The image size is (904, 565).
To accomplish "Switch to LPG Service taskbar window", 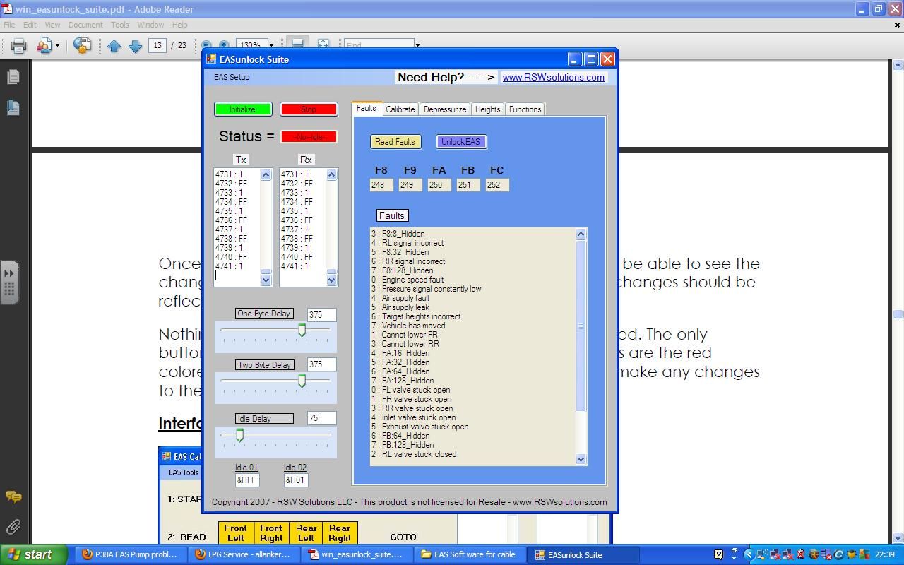I will coord(243,554).
